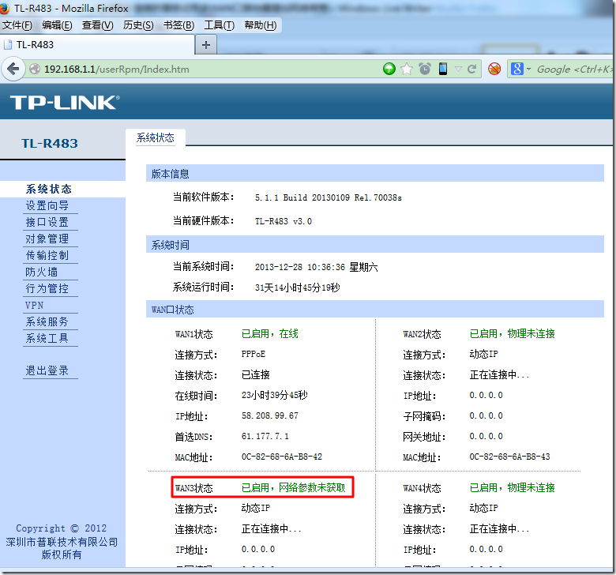Click the TL-R483 model name heading

click(50, 144)
